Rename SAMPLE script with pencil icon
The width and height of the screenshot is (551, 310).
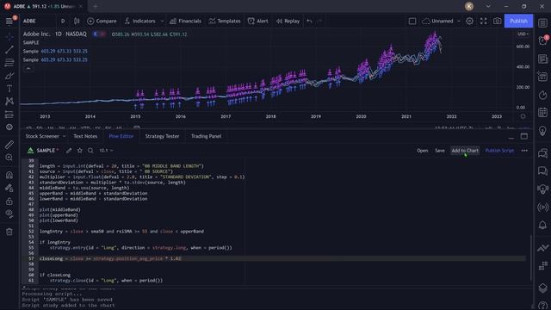pyautogui.click(x=69, y=151)
